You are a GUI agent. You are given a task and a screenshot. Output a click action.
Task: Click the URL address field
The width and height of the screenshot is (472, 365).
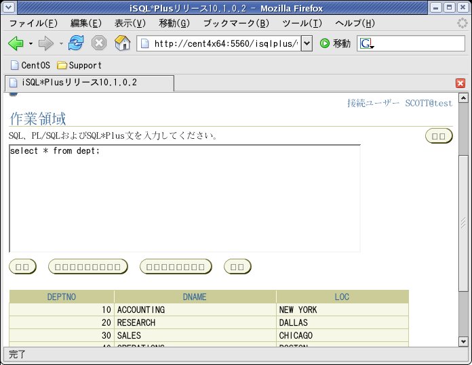(219, 43)
